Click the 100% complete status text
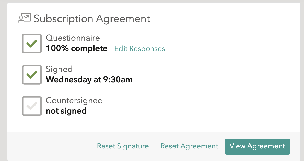This screenshot has width=304, height=161. click(x=77, y=48)
